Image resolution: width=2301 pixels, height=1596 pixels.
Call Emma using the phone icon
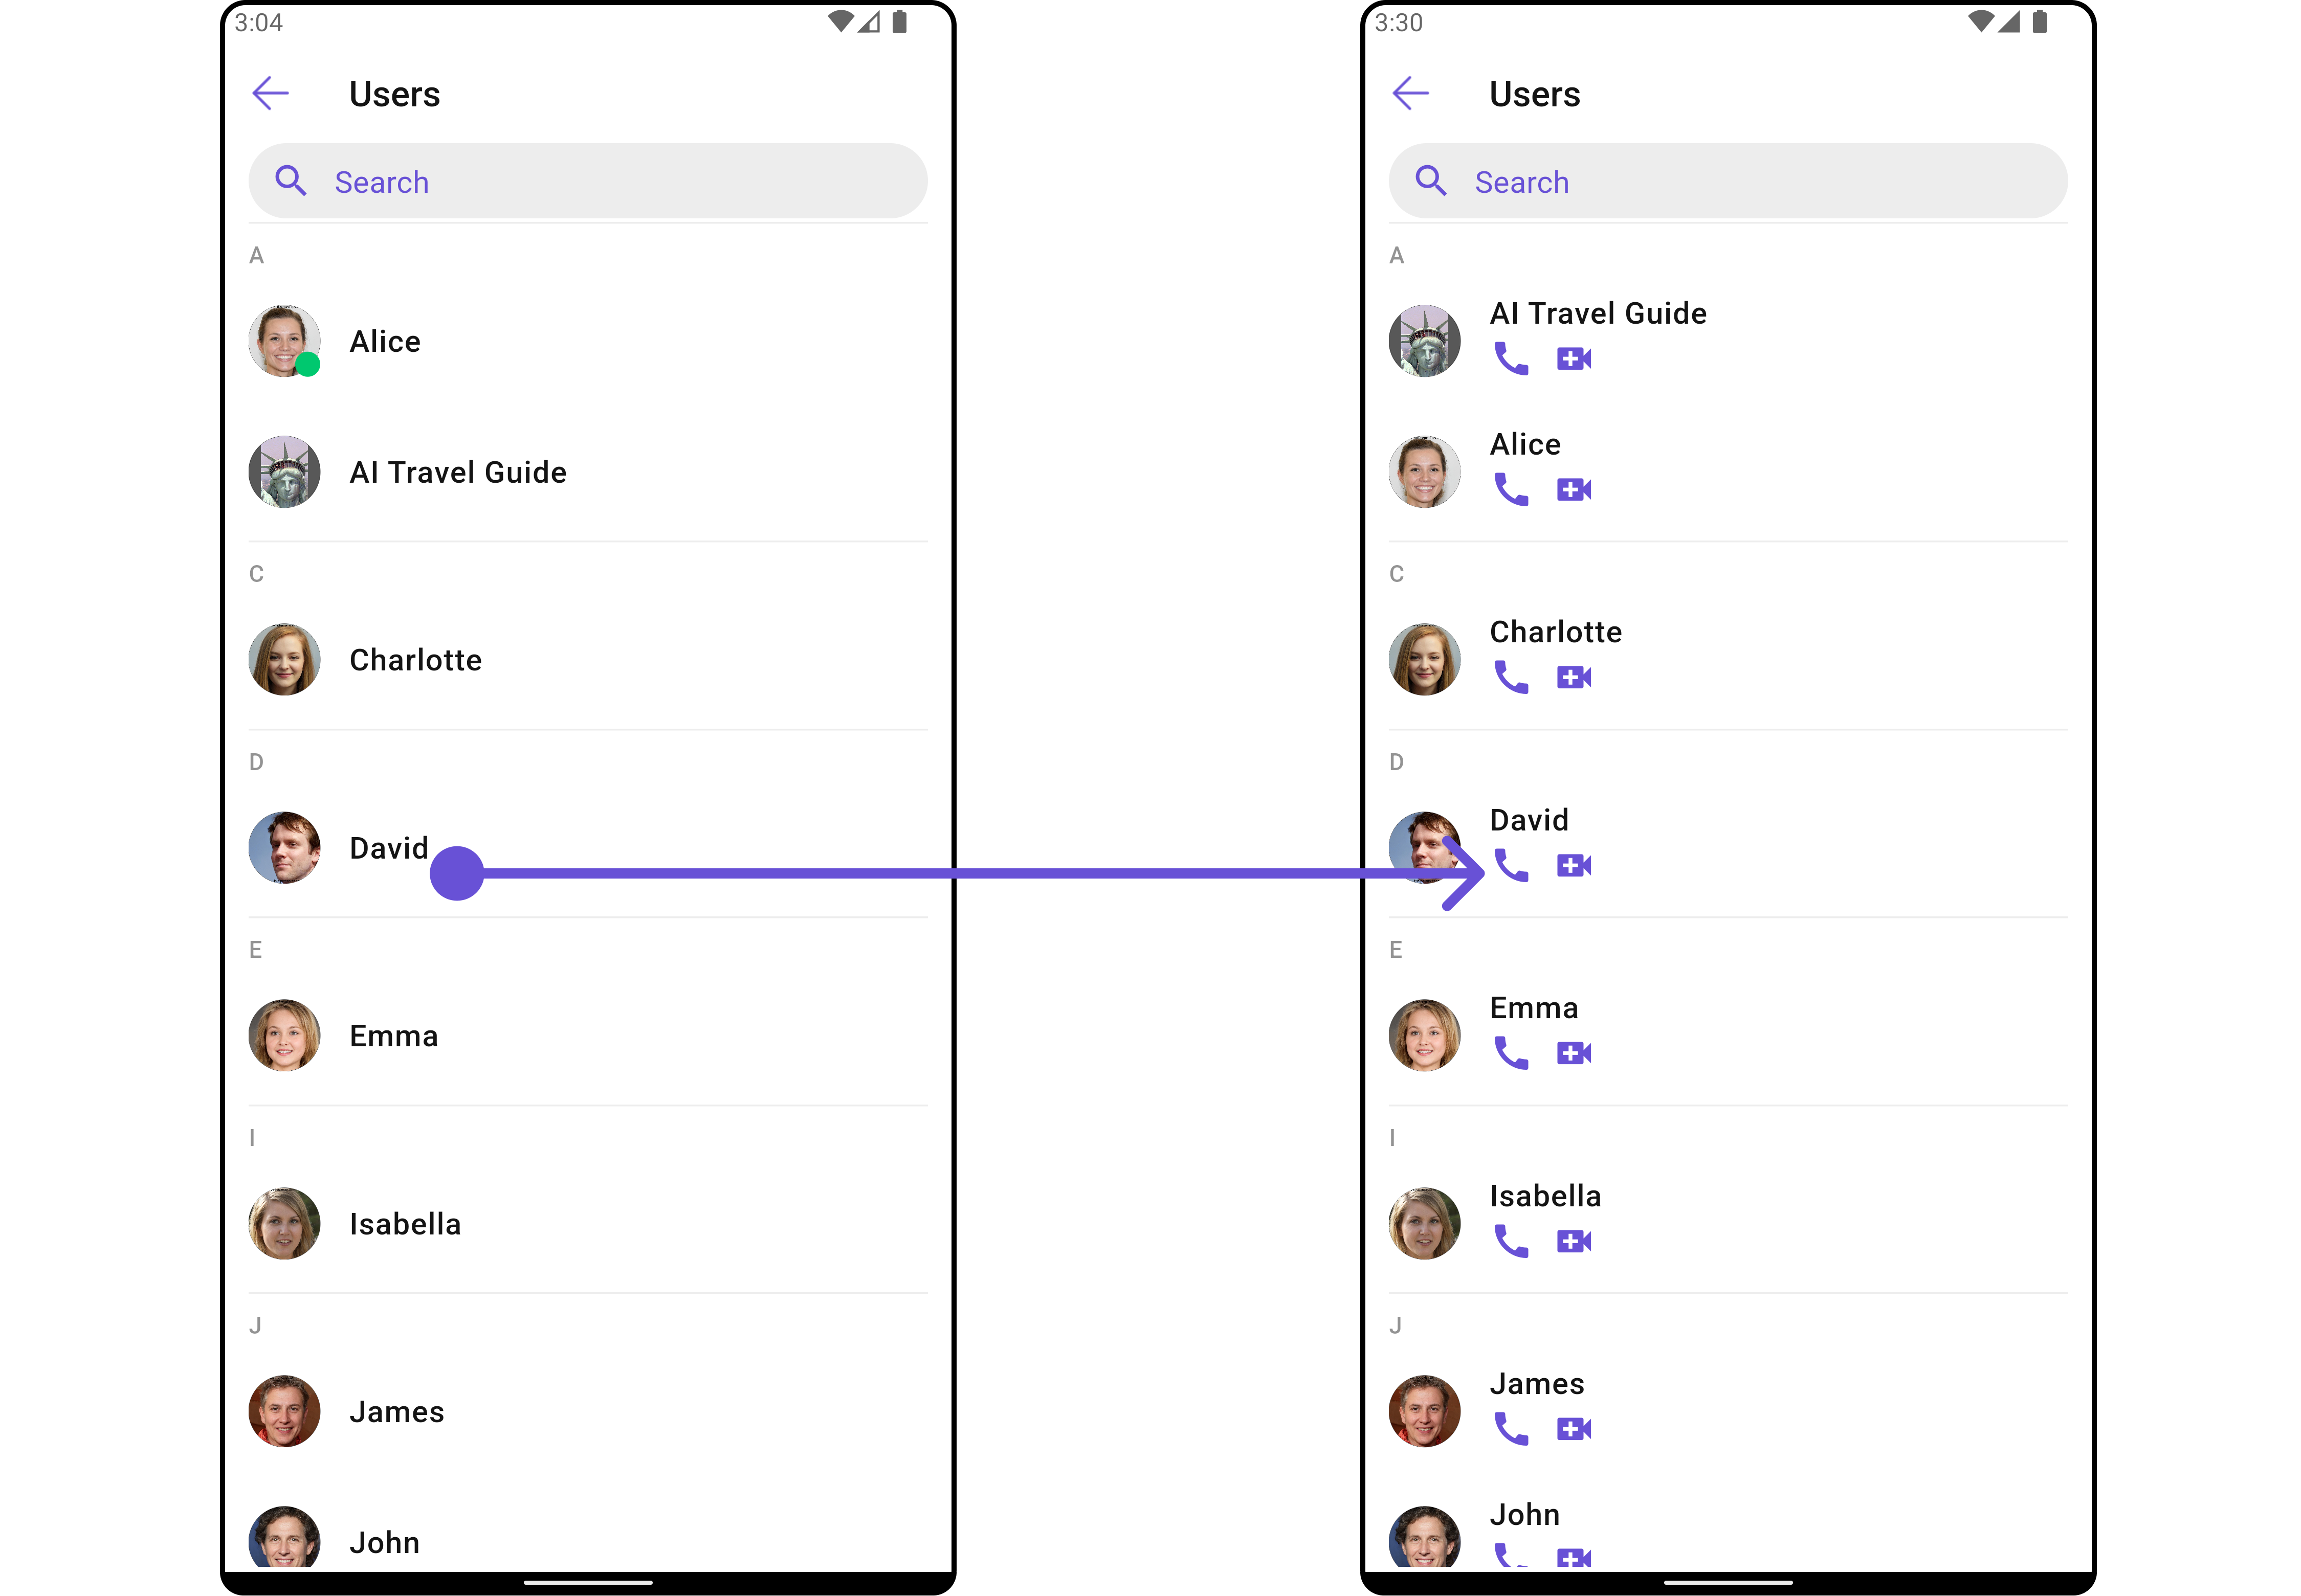tap(1511, 1053)
